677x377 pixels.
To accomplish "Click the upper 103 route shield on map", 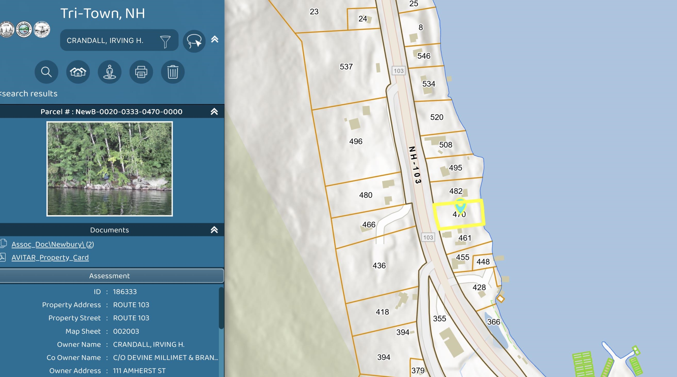I will (398, 71).
